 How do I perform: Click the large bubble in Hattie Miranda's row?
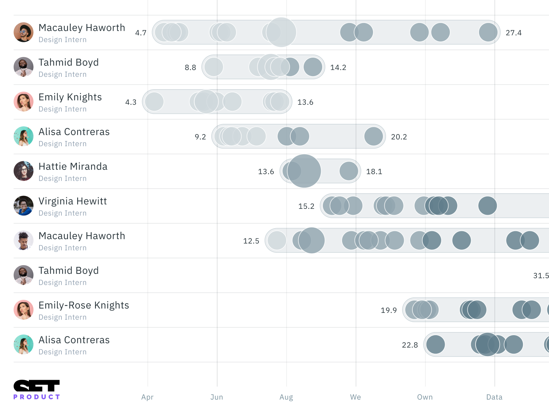coord(304,171)
